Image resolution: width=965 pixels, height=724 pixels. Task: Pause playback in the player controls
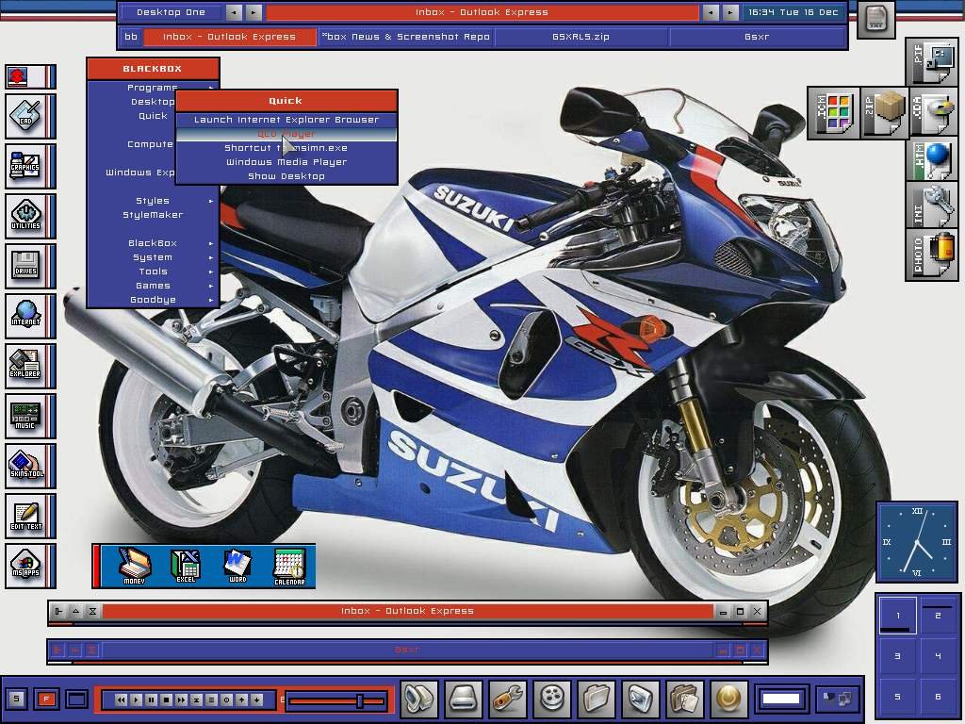point(151,700)
